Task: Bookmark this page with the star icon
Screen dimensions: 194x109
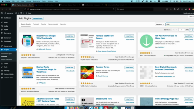Action: point(114,9)
